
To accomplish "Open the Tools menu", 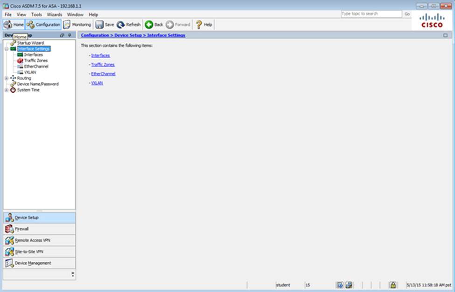I will pyautogui.click(x=36, y=14).
